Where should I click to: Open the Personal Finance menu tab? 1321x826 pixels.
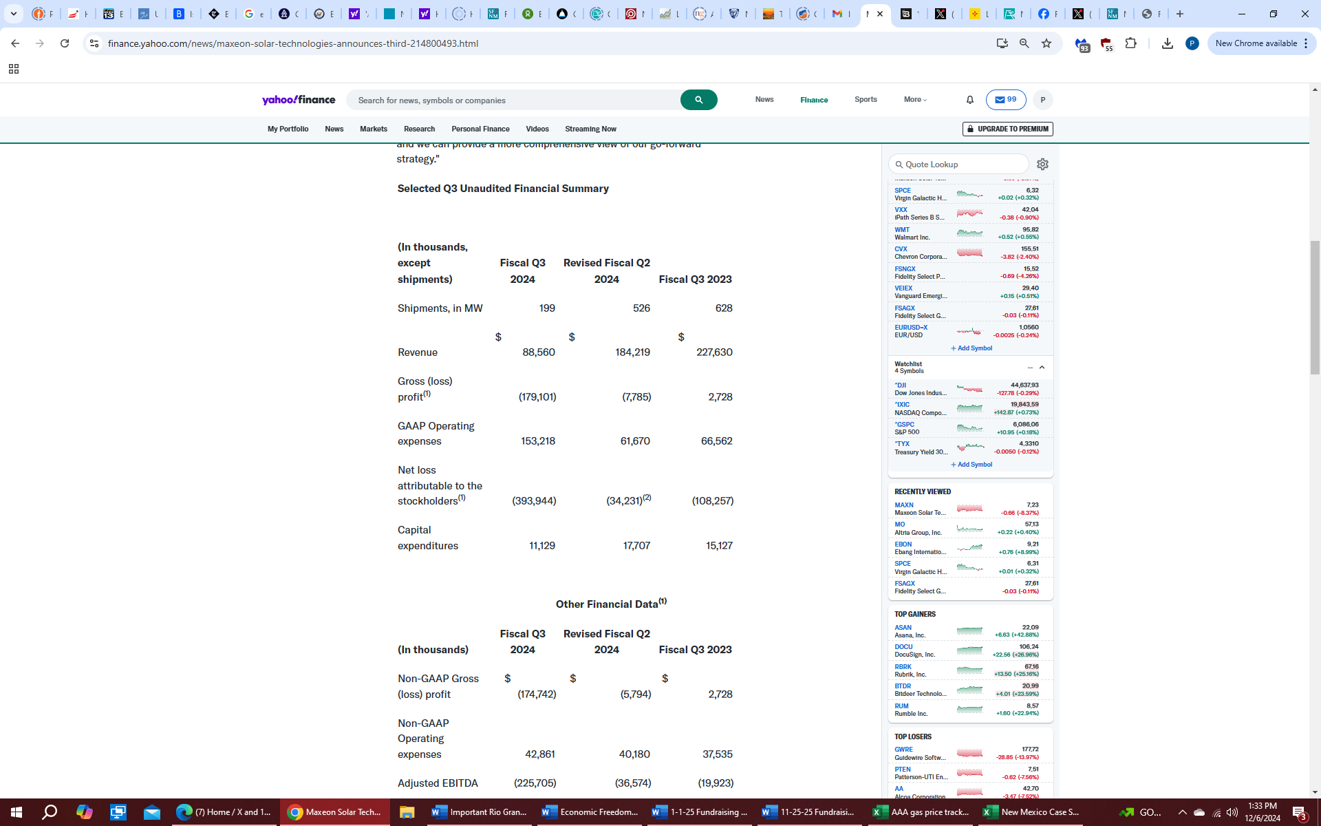point(480,129)
